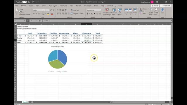
Task: Toggle Align Left
Action: pos(58,14)
